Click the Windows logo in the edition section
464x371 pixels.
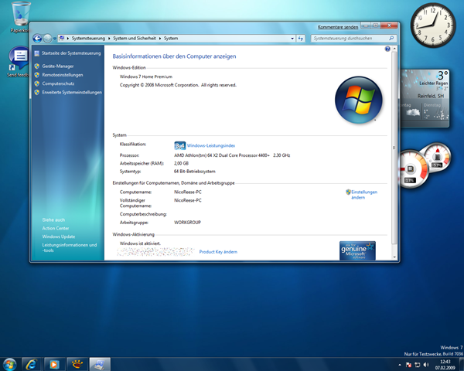click(x=359, y=100)
